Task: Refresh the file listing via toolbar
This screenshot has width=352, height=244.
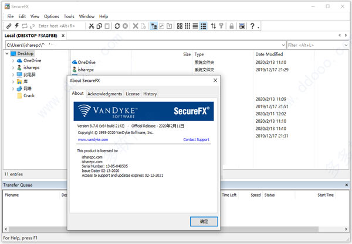Action: coord(117,26)
